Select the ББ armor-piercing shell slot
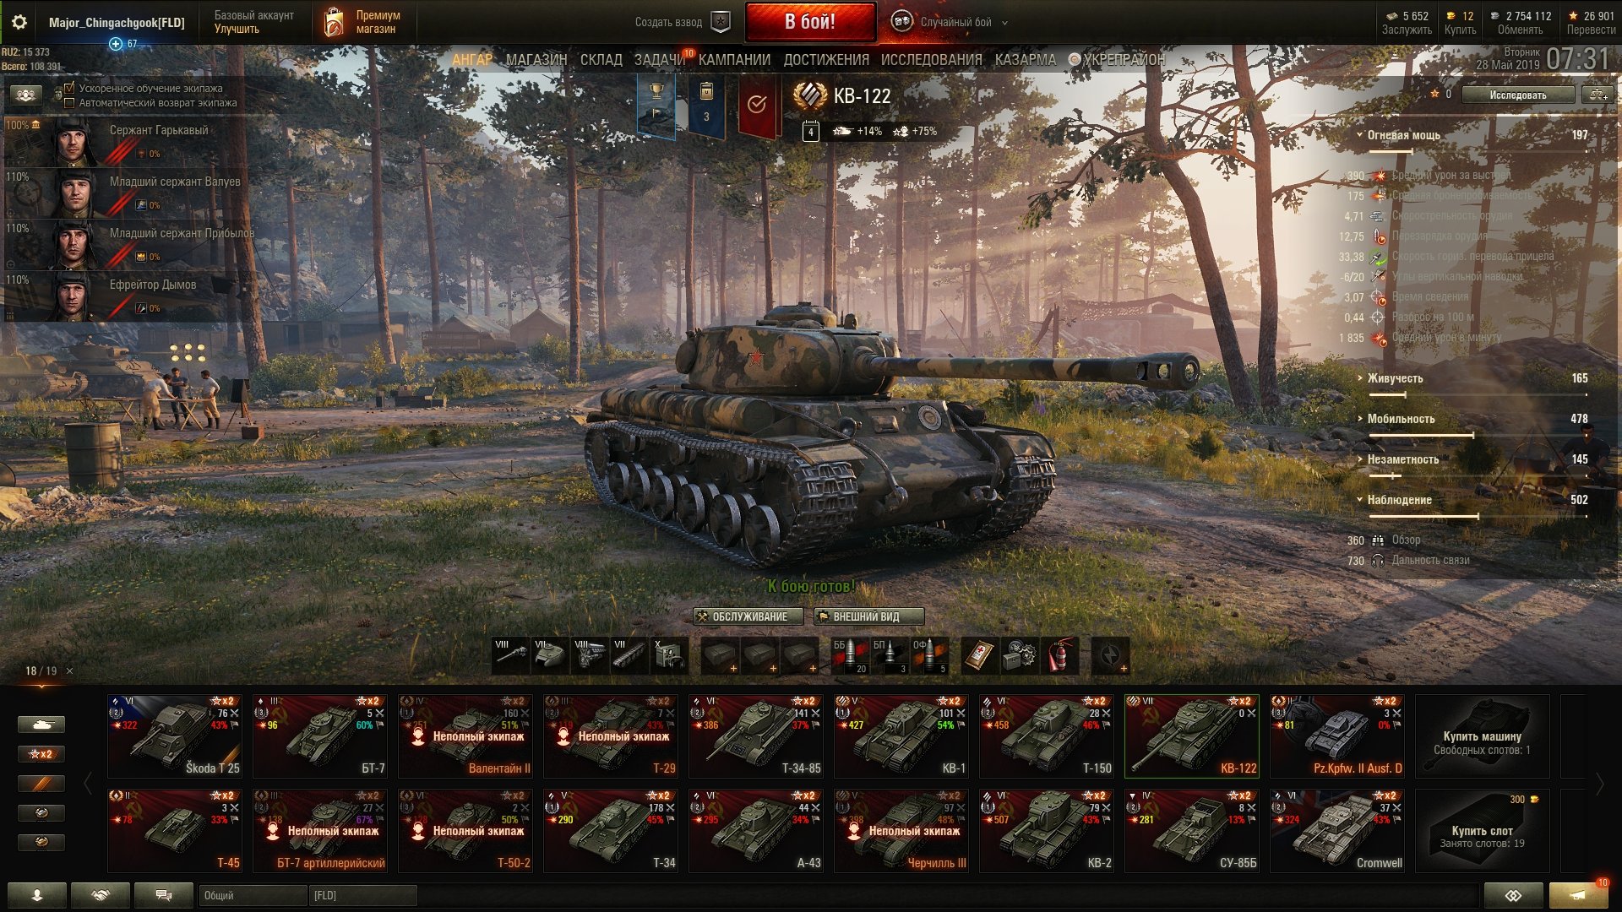This screenshot has width=1622, height=912. point(850,656)
